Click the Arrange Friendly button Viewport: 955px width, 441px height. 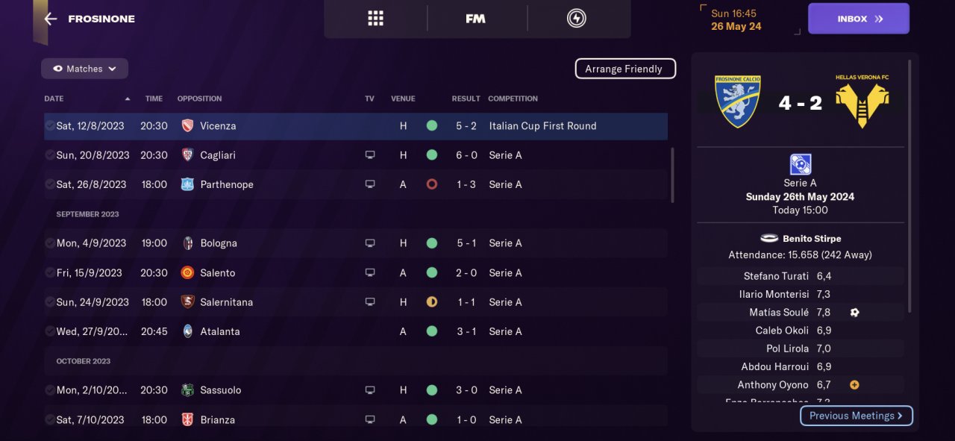[624, 69]
